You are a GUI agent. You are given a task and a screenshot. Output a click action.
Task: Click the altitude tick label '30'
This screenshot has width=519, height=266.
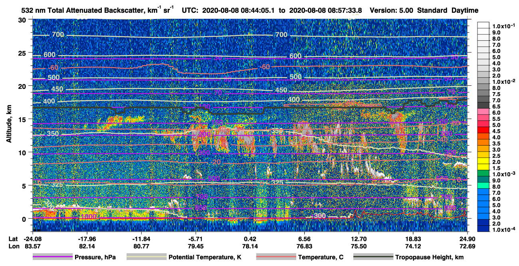23,20
